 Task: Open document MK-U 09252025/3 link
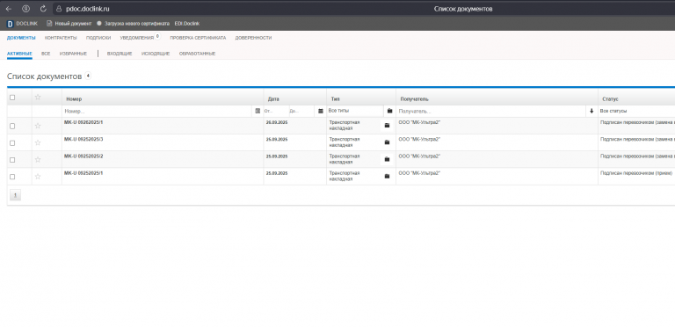(x=83, y=139)
